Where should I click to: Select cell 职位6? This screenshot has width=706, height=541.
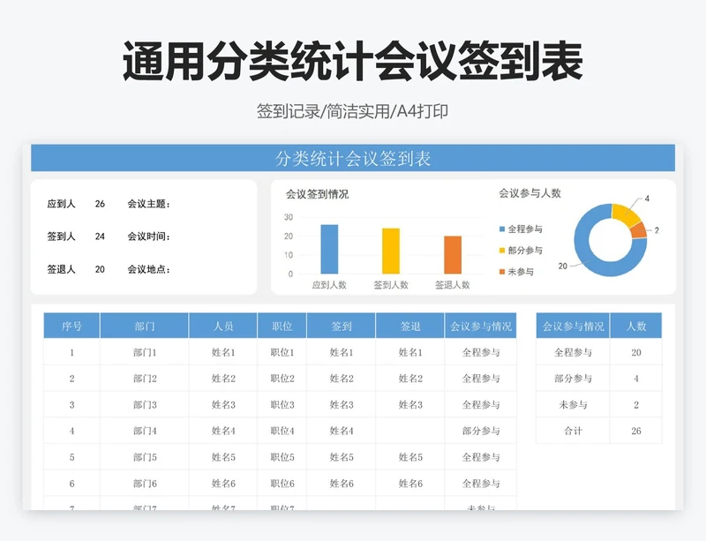[x=282, y=484]
